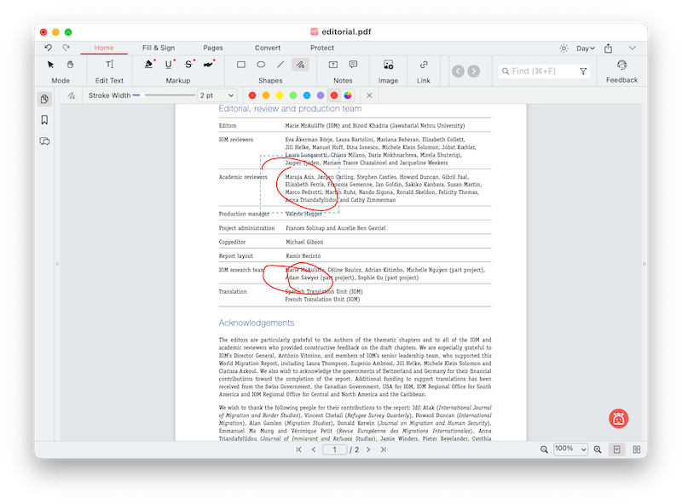
Task: Switch to the Home tab
Action: (x=104, y=48)
